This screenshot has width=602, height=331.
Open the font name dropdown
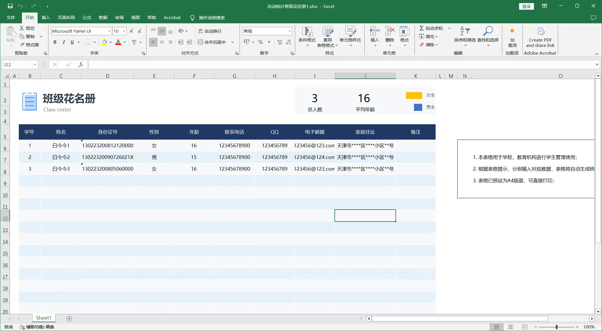[x=109, y=31]
